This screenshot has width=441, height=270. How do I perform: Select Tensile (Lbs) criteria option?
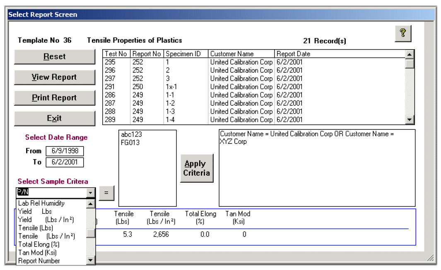coord(51,228)
